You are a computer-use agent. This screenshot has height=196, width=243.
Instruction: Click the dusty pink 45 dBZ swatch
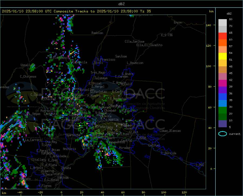coord(222,76)
